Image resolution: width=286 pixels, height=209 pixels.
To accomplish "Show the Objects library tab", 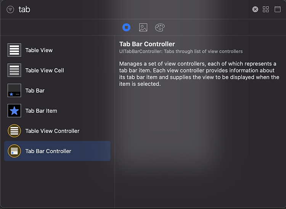I will point(126,27).
